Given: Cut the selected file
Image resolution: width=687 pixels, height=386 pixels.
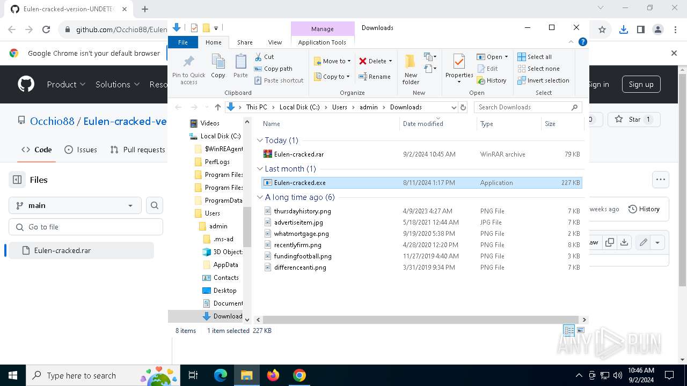Looking at the screenshot, I should pyautogui.click(x=264, y=57).
